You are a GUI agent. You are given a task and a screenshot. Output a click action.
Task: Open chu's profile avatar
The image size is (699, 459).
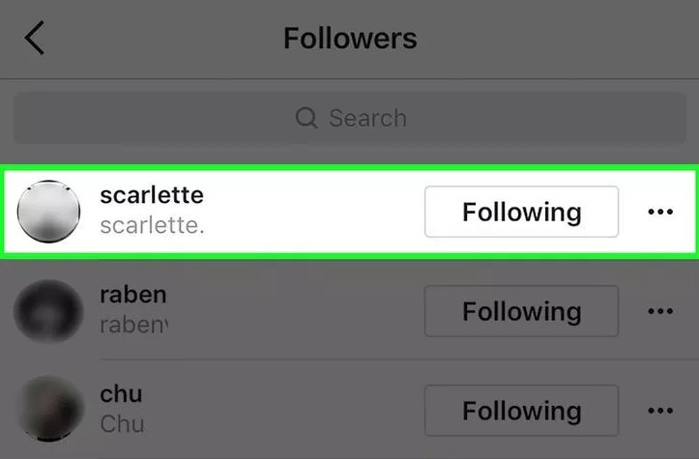click(48, 409)
